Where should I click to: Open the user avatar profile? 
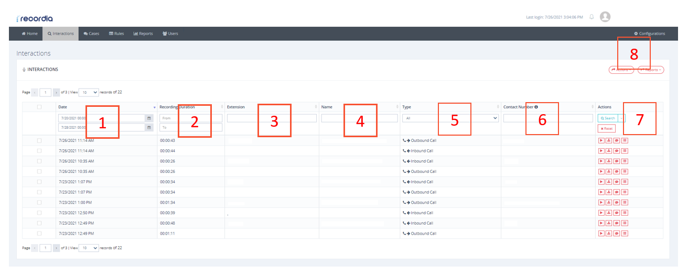click(605, 17)
